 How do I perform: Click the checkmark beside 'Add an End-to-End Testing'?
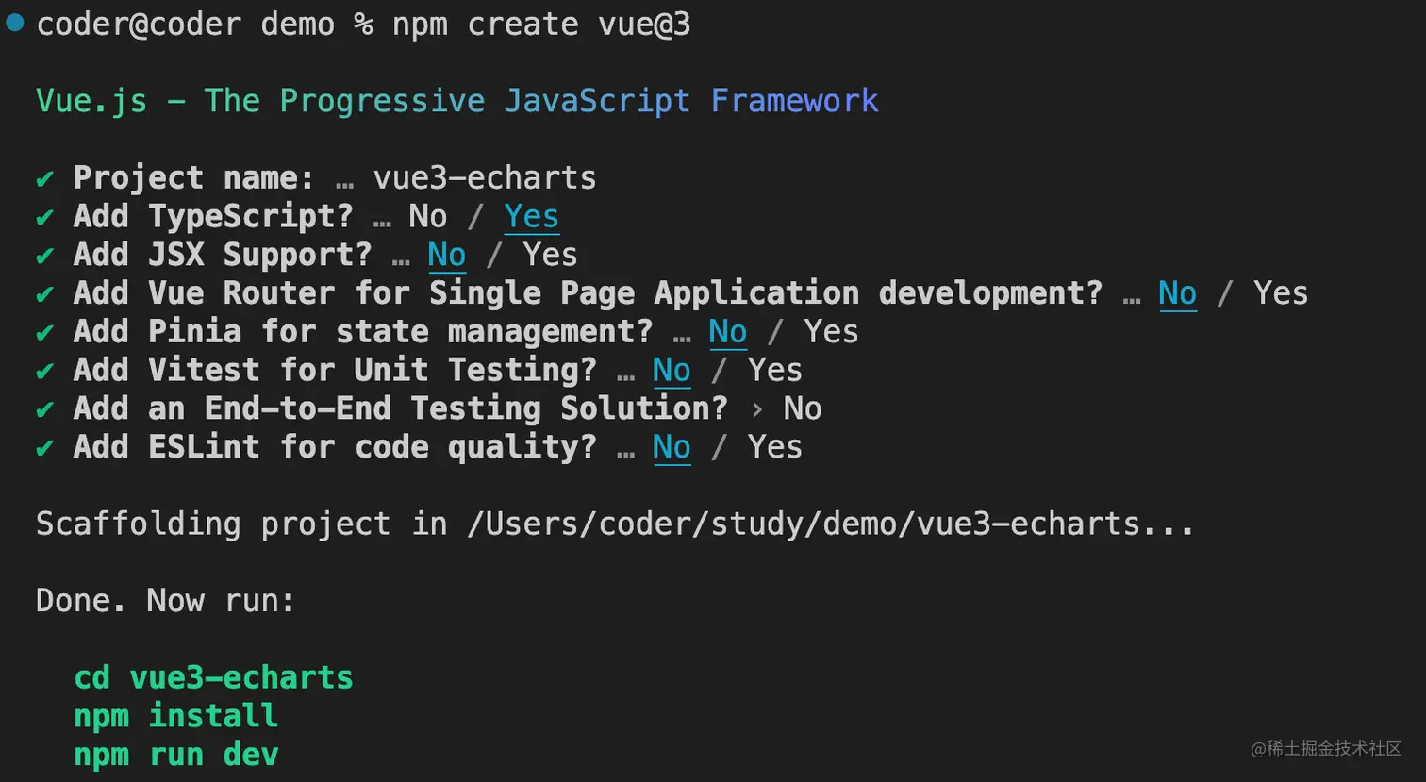point(44,409)
